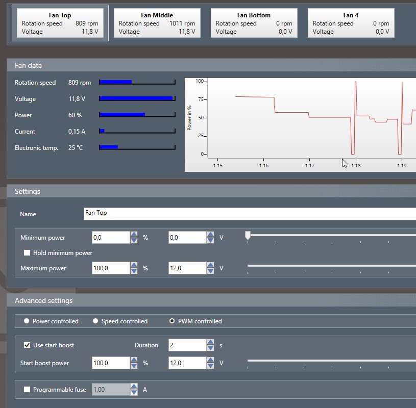Click the Maximum power slider track
Viewport: 416px width, 408px height.
click(x=332, y=266)
